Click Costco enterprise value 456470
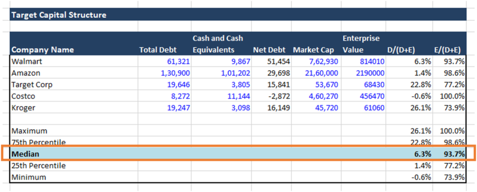477x192 pixels. pyautogui.click(x=372, y=96)
